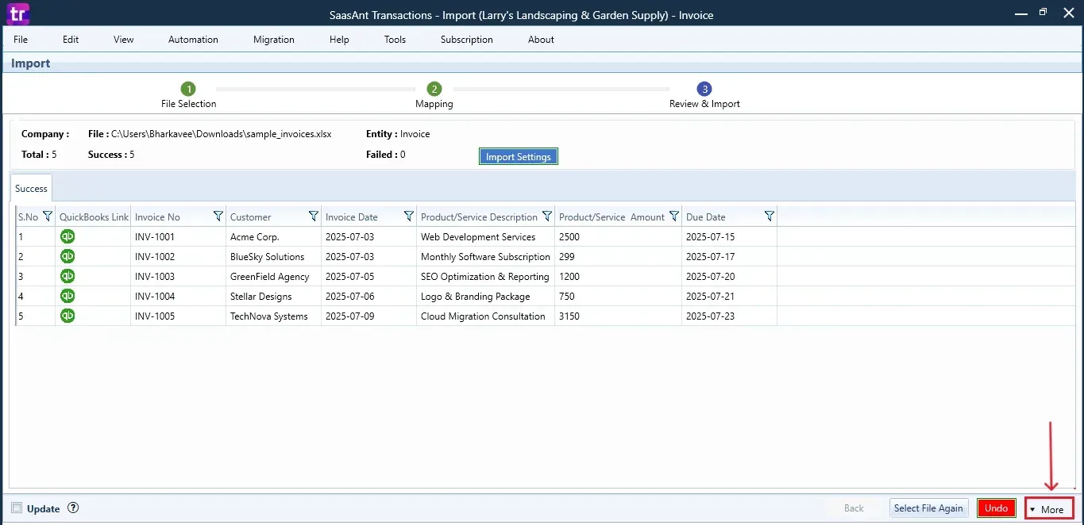Filter the Product/Service Description column
Viewport: 1084px width, 525px height.
[547, 217]
